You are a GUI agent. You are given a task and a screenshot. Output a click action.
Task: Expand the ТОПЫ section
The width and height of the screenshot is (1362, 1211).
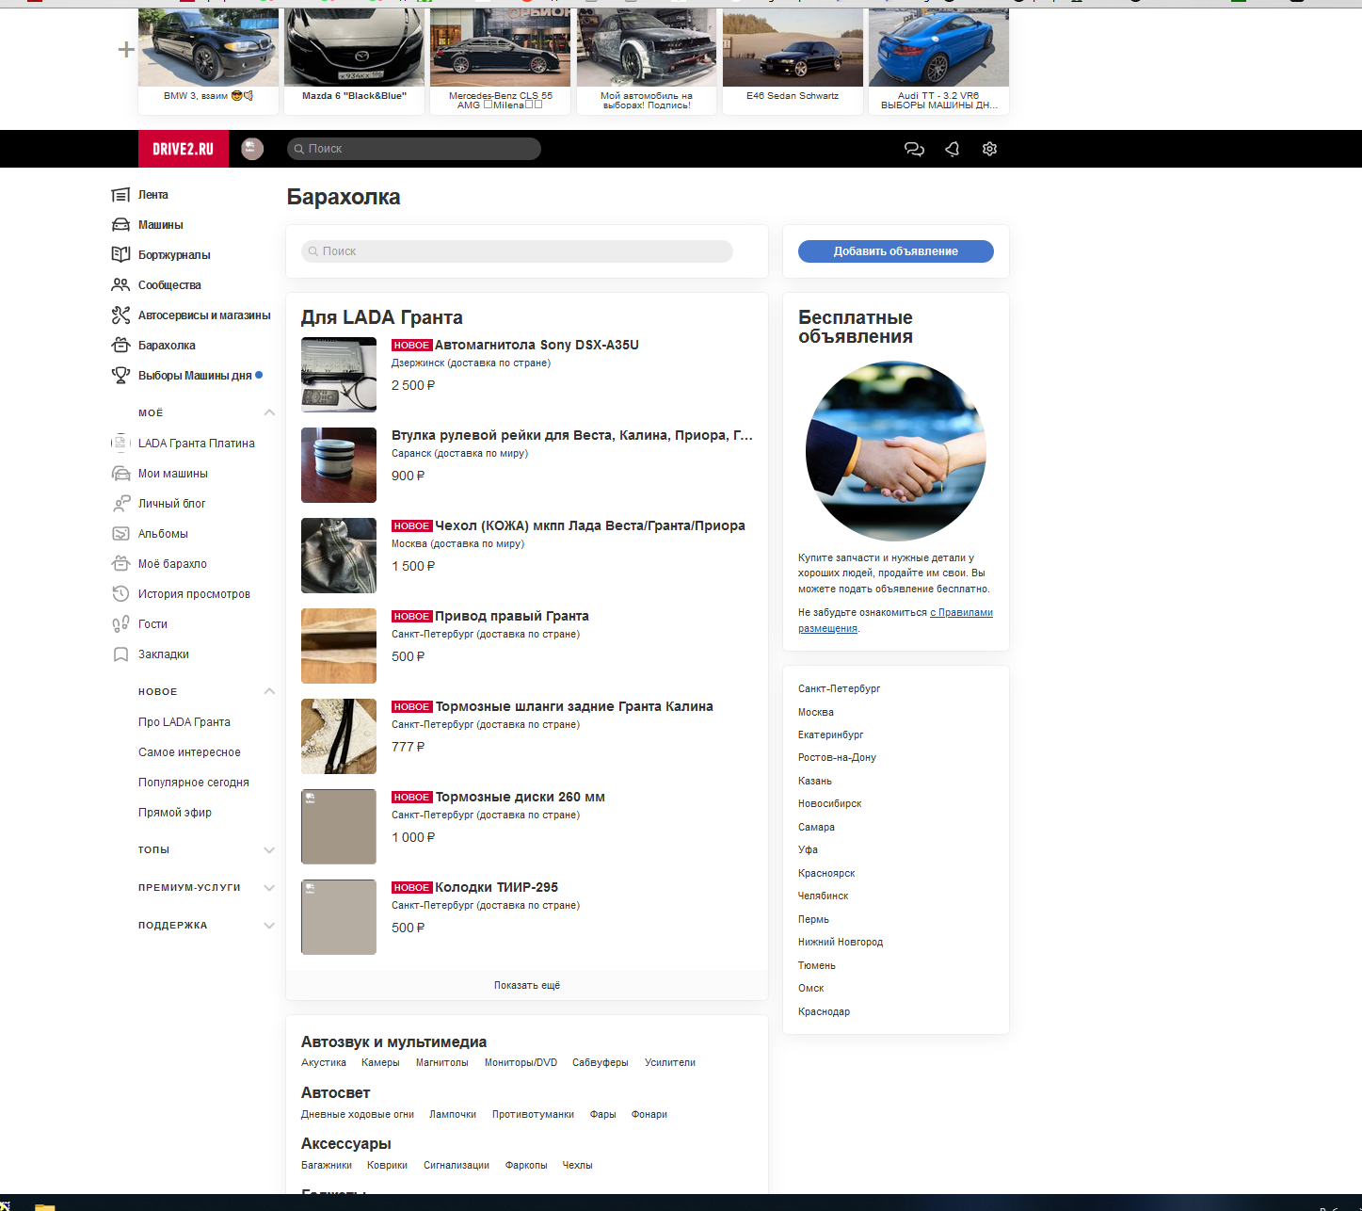pyautogui.click(x=269, y=849)
